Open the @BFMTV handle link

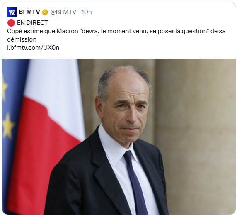(x=63, y=12)
